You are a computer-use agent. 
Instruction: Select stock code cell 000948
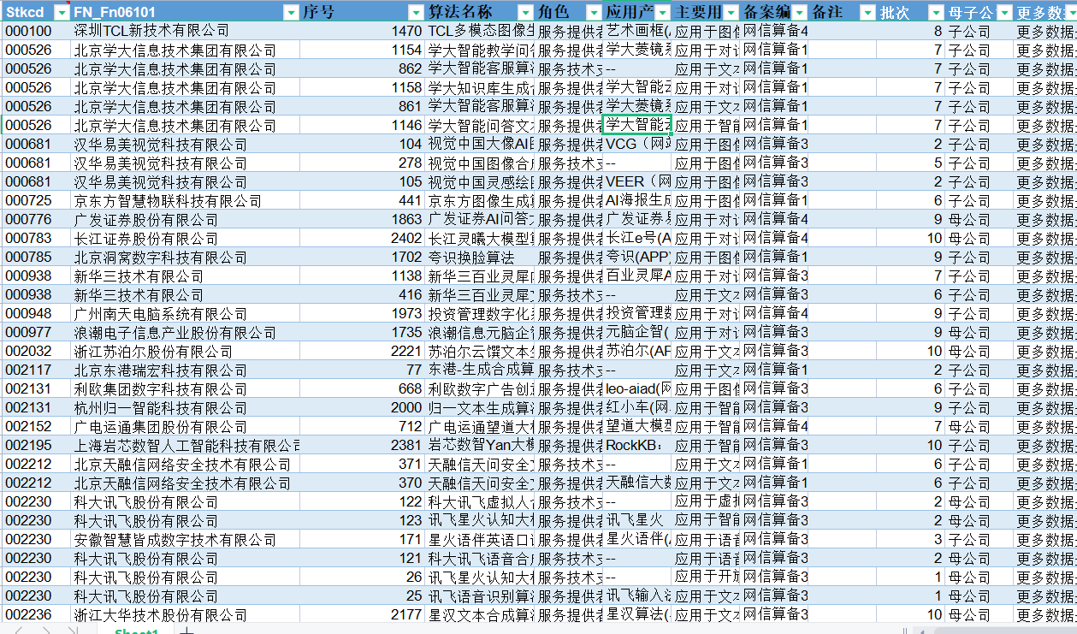point(36,313)
